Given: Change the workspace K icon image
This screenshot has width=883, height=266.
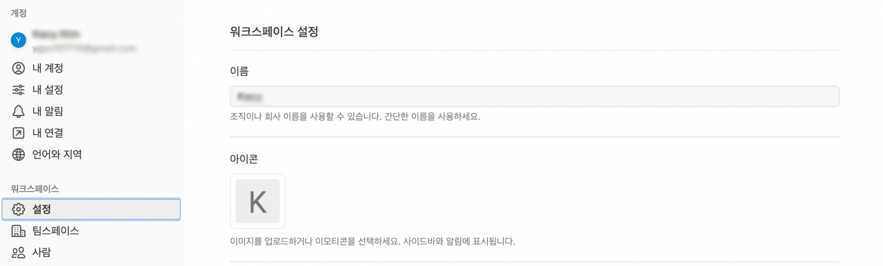Looking at the screenshot, I should point(258,201).
